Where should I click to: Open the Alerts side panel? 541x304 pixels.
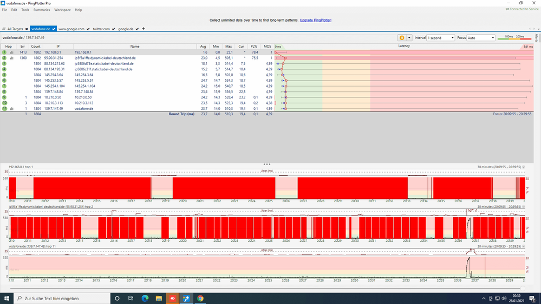pos(537,37)
